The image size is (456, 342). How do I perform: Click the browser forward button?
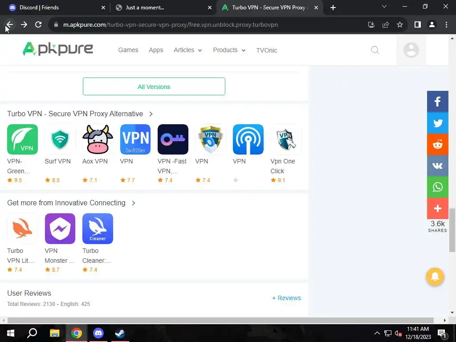pos(24,25)
